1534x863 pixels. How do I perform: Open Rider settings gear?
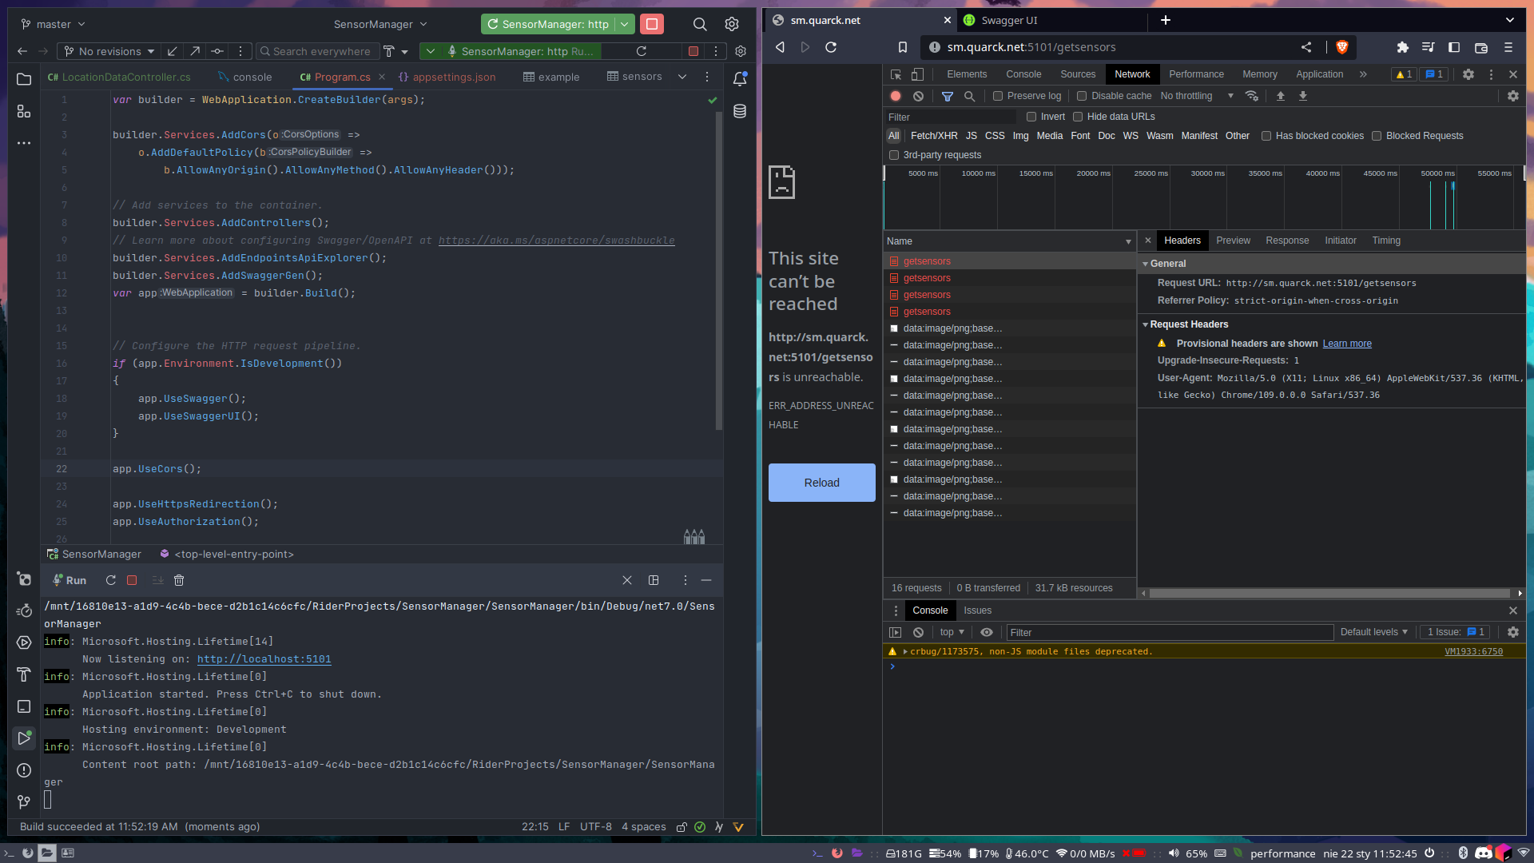731,24
